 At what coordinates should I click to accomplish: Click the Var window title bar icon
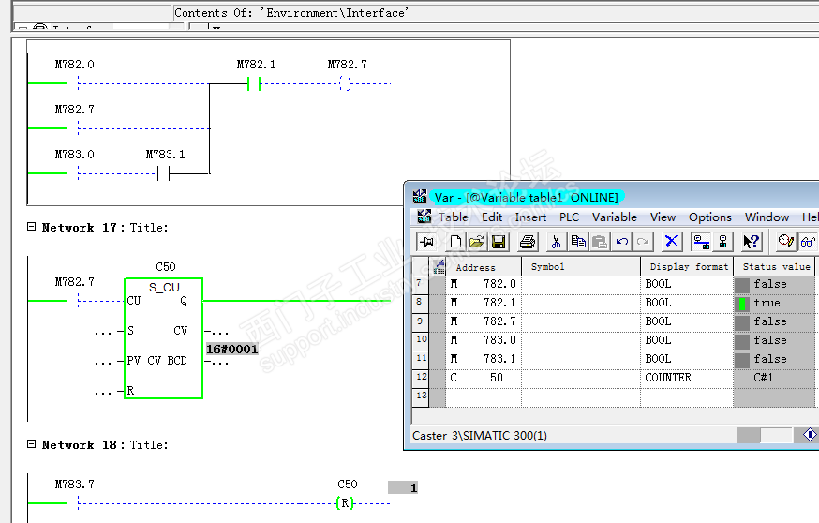click(x=420, y=197)
